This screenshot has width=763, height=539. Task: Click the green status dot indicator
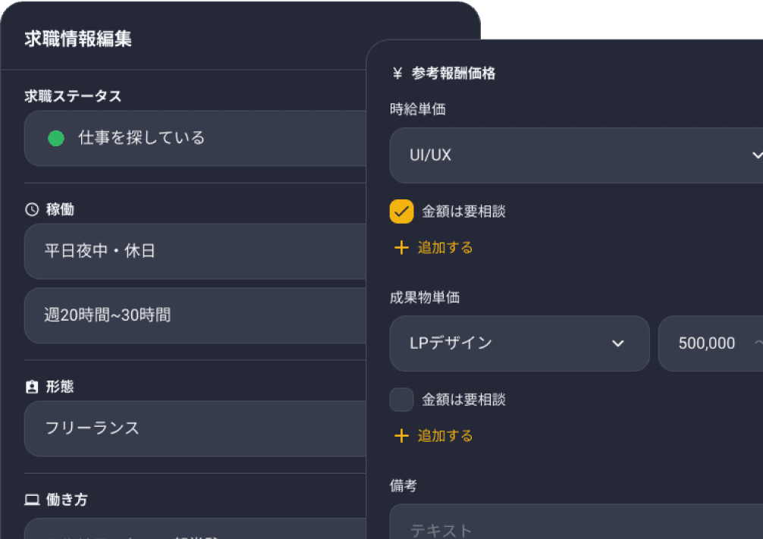tap(55, 138)
